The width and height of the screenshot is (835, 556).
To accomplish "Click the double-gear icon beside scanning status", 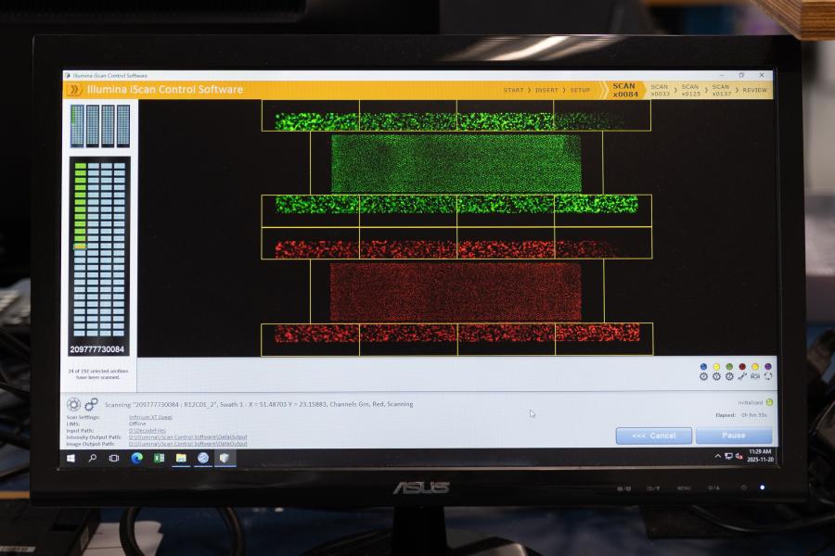I will [91, 404].
